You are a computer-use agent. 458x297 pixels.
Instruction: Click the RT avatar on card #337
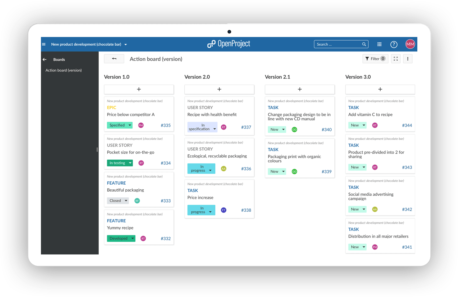[x=224, y=127]
